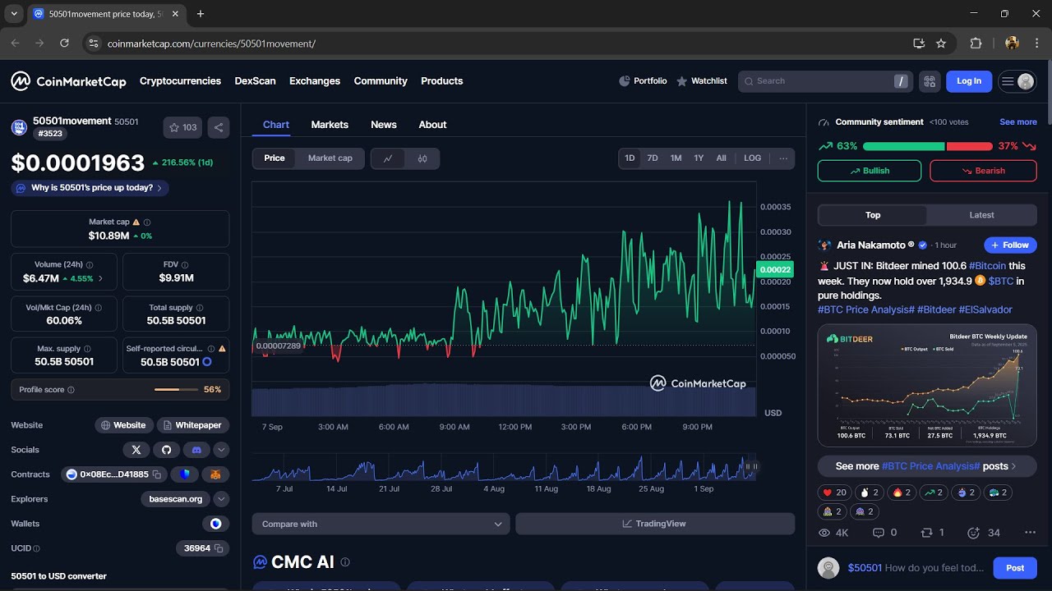
Task: Open the Exchanges menu
Action: click(x=315, y=81)
